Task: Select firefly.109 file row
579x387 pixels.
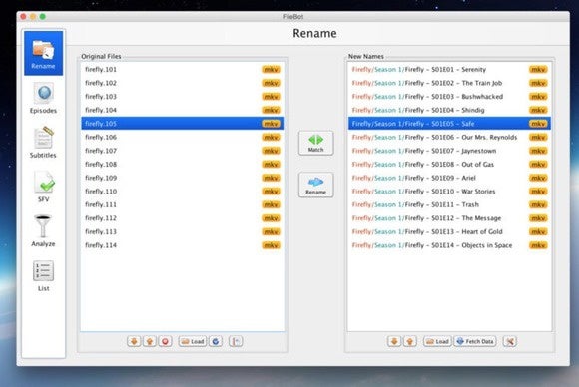Action: click(183, 178)
